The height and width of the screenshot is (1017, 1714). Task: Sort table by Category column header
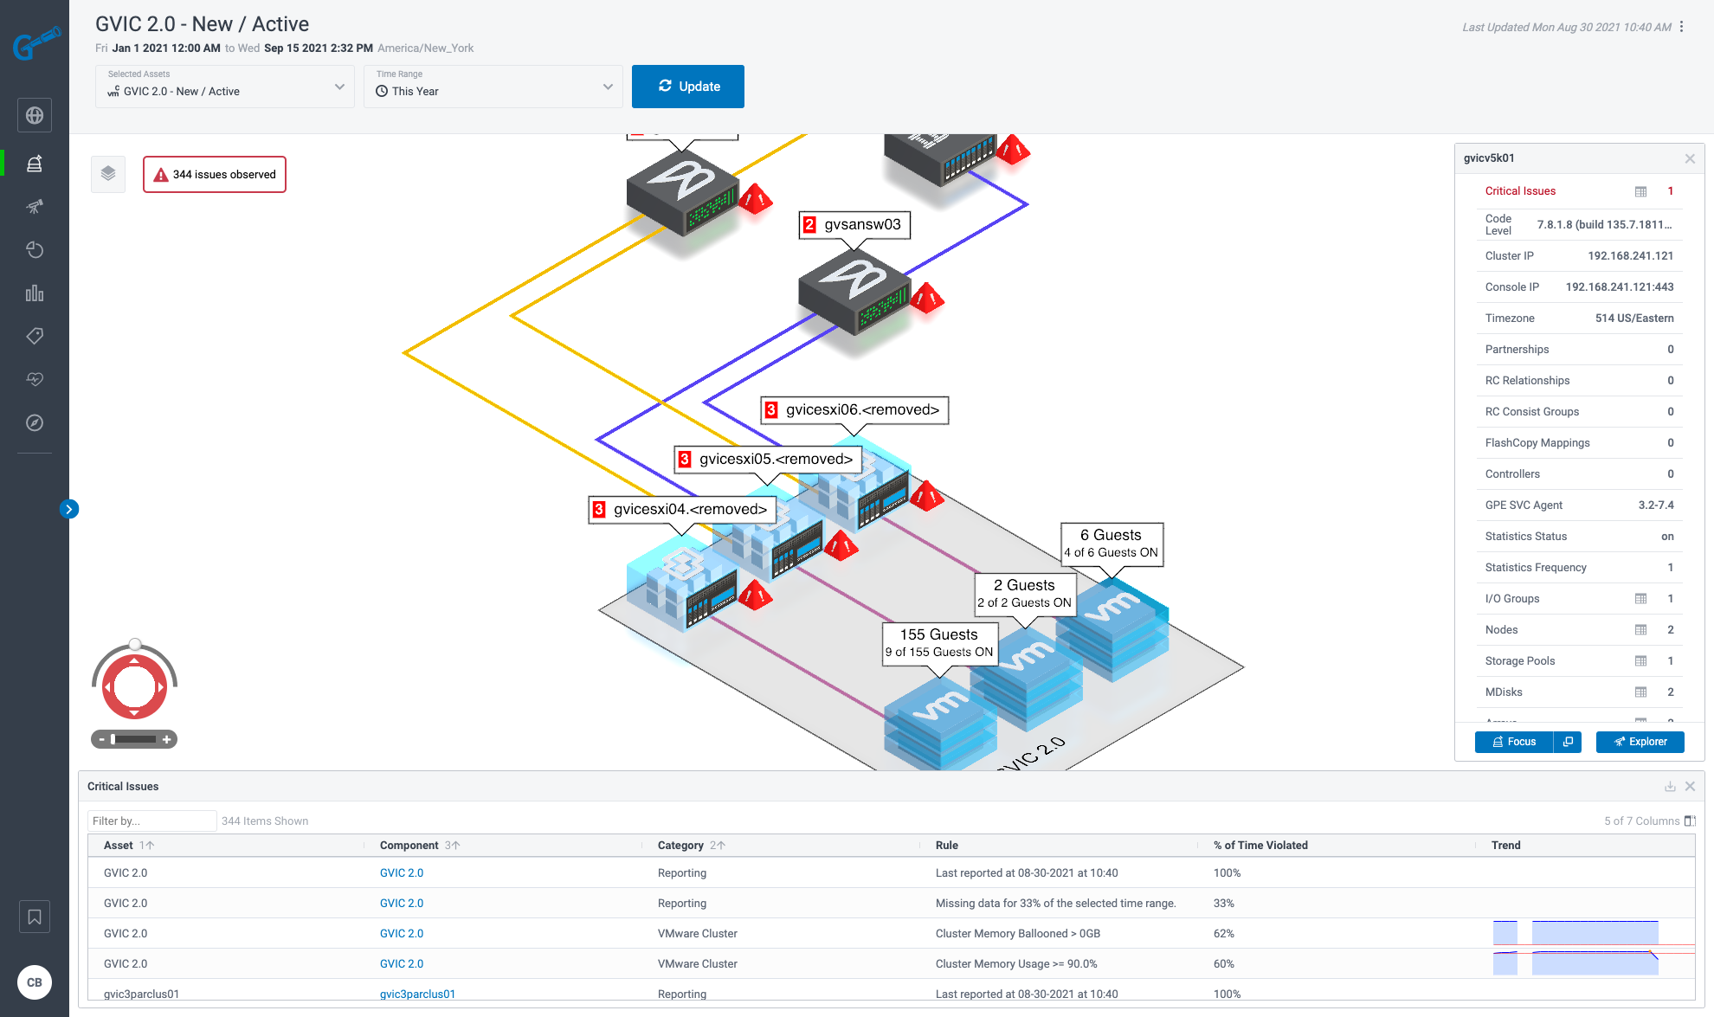[680, 846]
